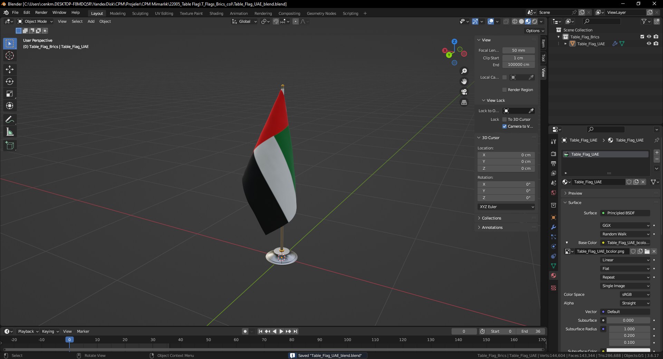Select the Cursor tool in toolbar

click(10, 56)
